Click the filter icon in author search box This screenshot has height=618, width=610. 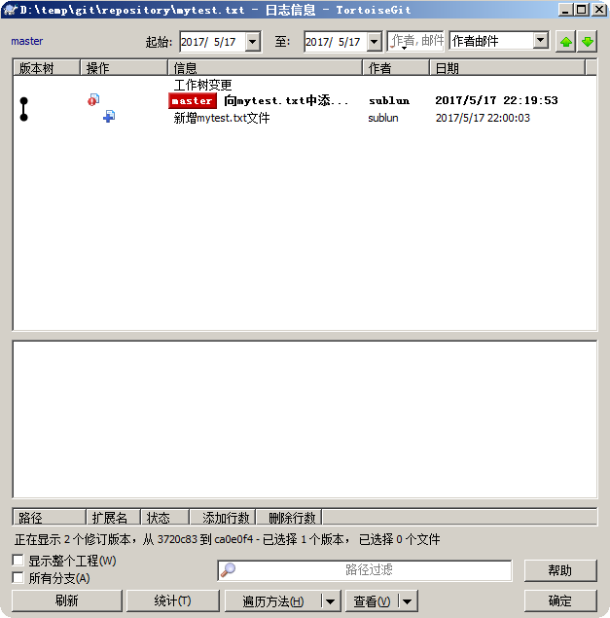(x=397, y=42)
